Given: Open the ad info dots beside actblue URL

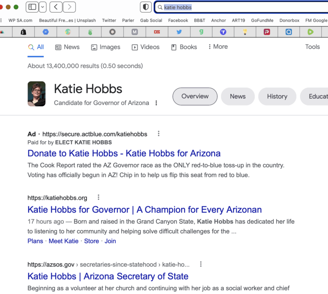Looking at the screenshot, I should (159, 134).
